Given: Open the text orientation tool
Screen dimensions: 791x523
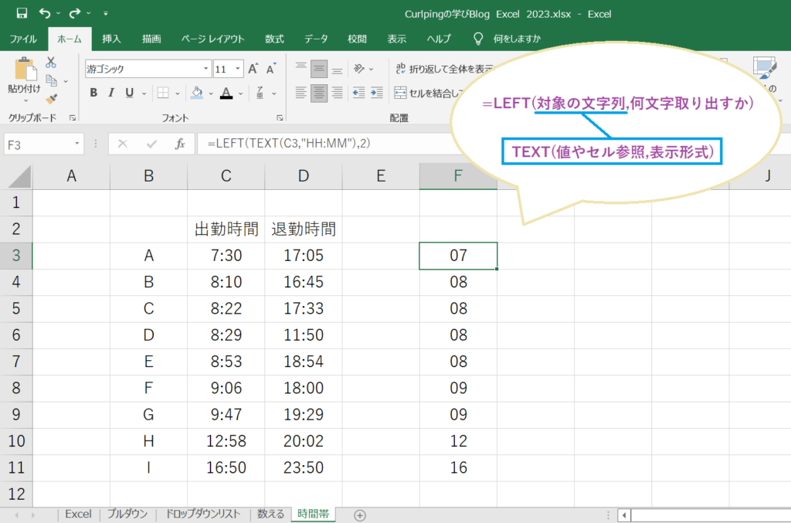Looking at the screenshot, I should 359,69.
